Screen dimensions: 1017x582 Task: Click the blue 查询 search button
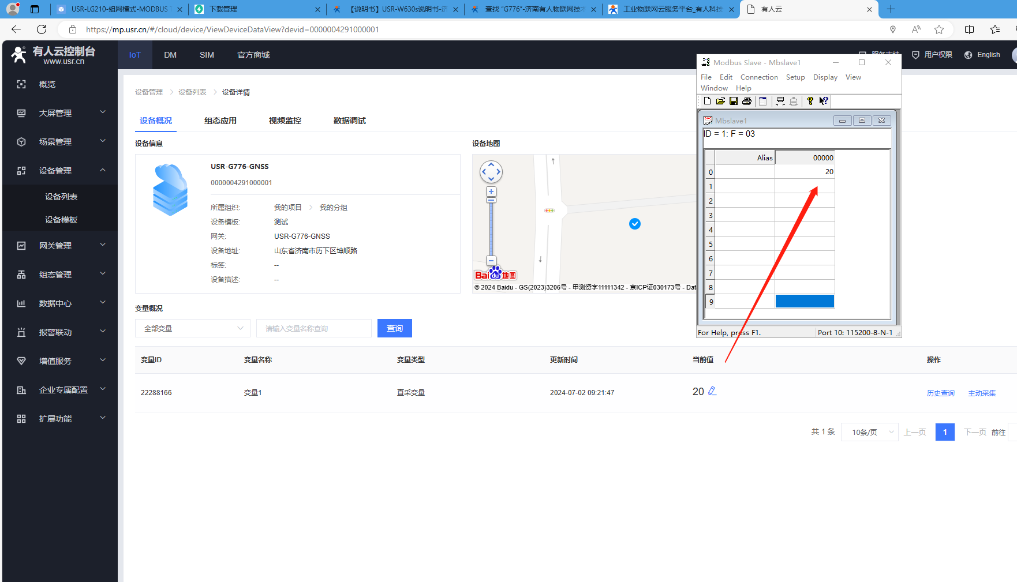pyautogui.click(x=395, y=328)
